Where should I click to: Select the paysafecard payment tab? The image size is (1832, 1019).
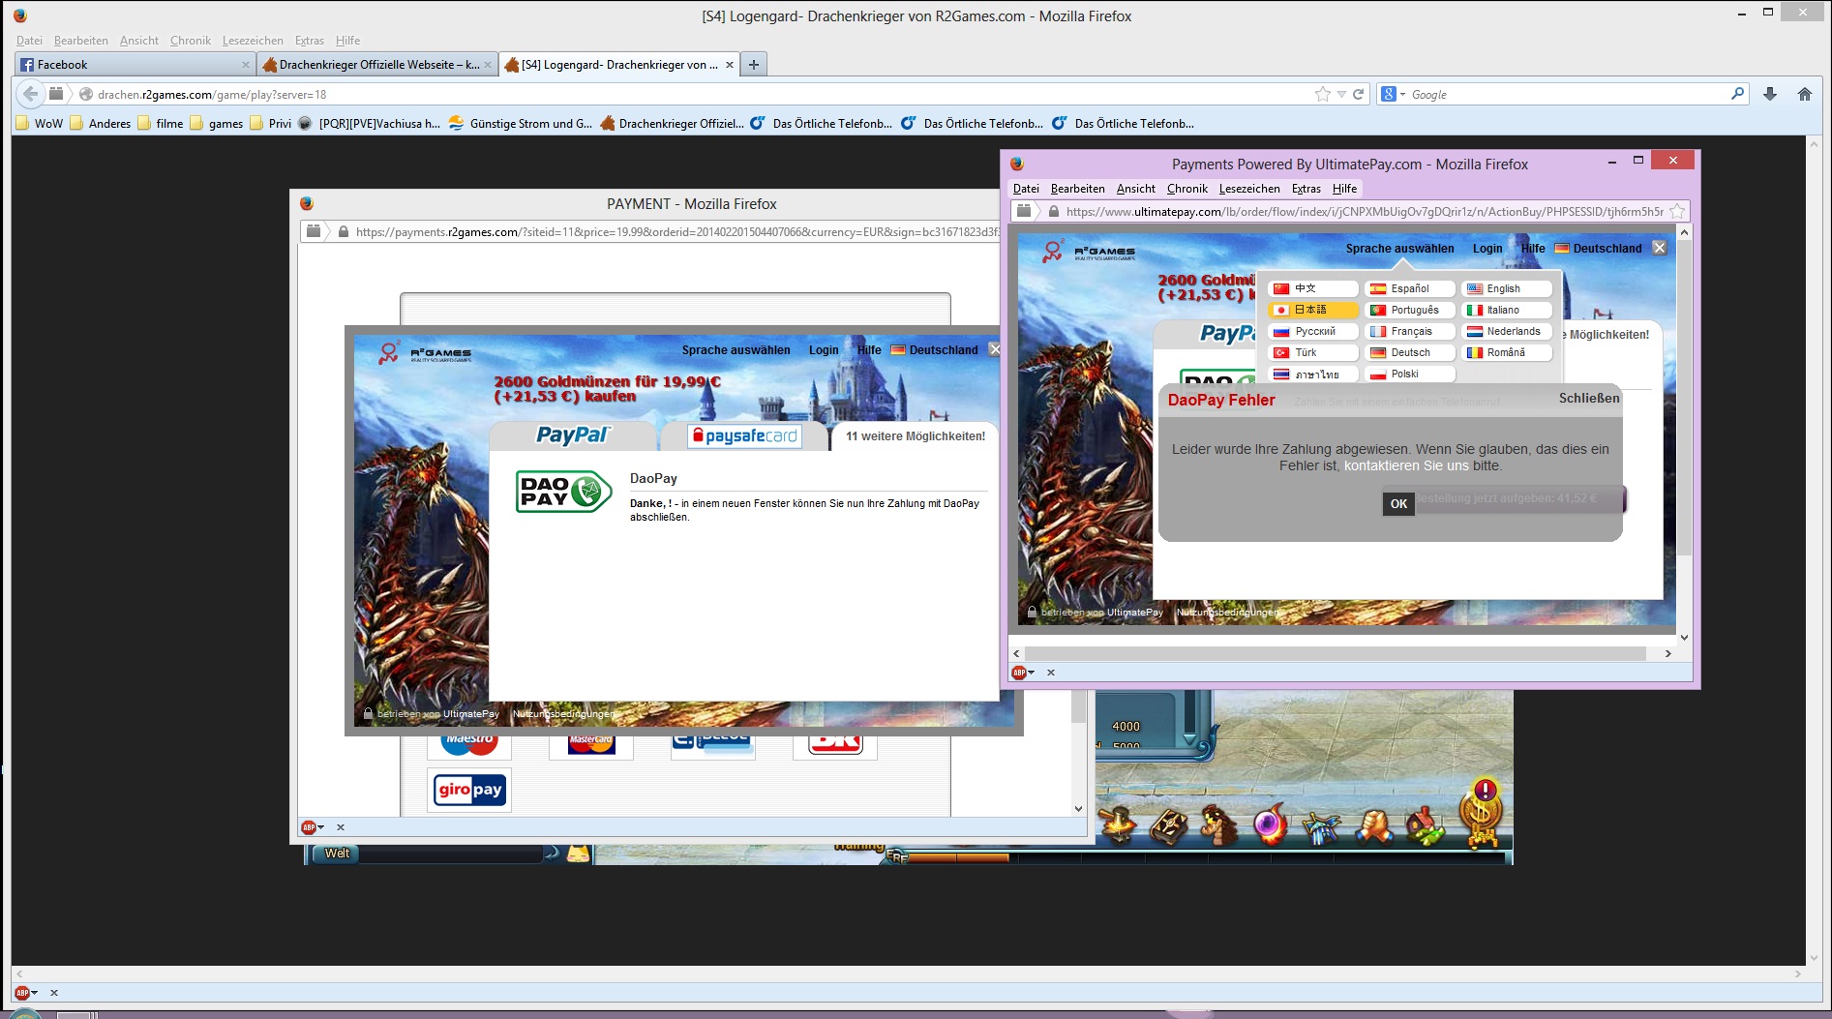tap(744, 436)
